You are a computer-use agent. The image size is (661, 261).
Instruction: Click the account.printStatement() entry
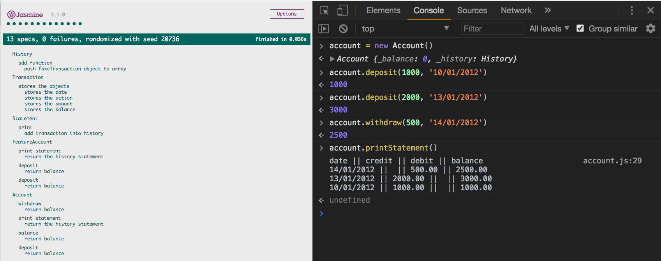tap(383, 148)
